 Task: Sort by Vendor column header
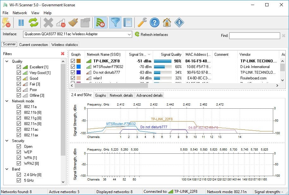258,54
